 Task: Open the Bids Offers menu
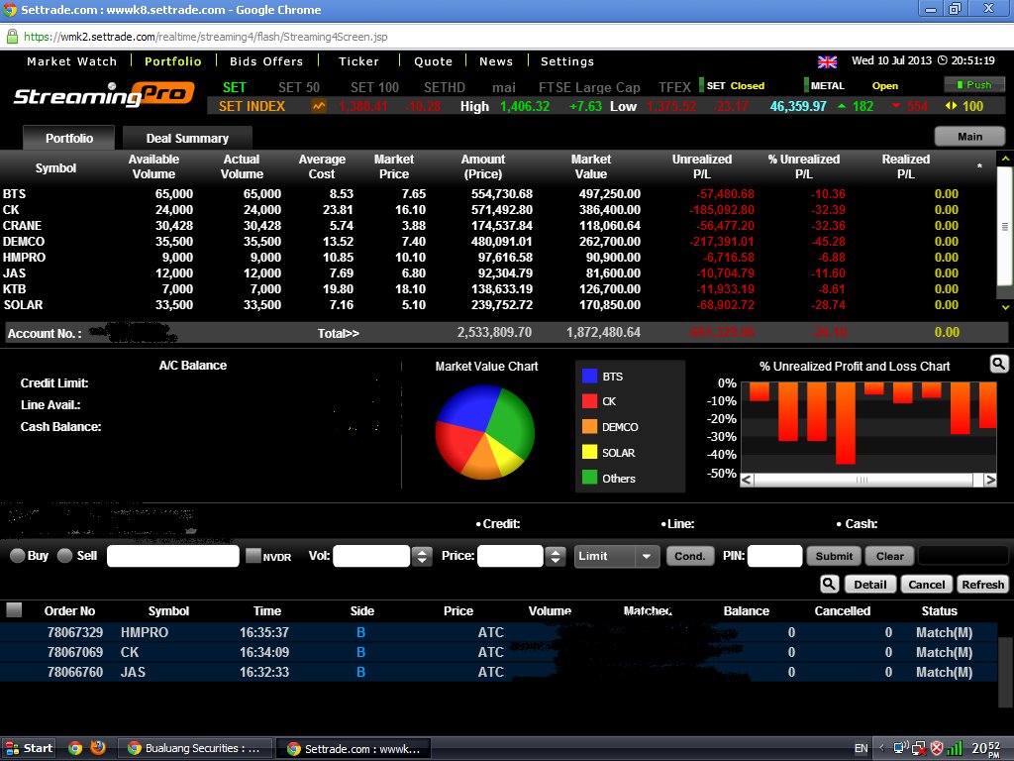pyautogui.click(x=266, y=61)
